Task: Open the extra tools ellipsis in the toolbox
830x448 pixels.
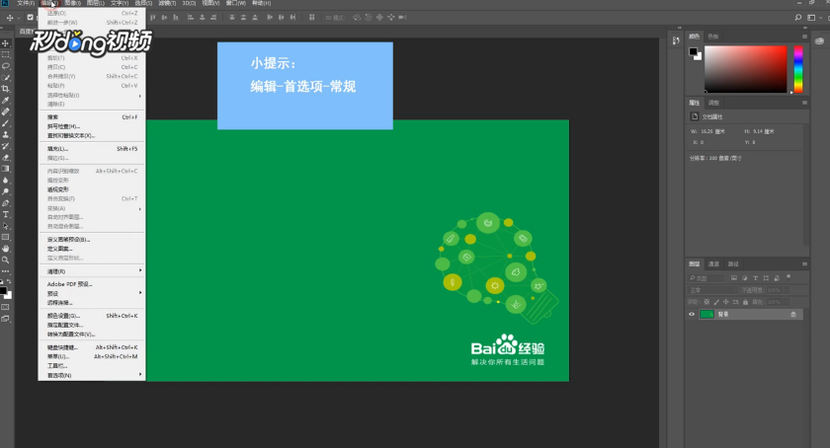Action: point(6,271)
